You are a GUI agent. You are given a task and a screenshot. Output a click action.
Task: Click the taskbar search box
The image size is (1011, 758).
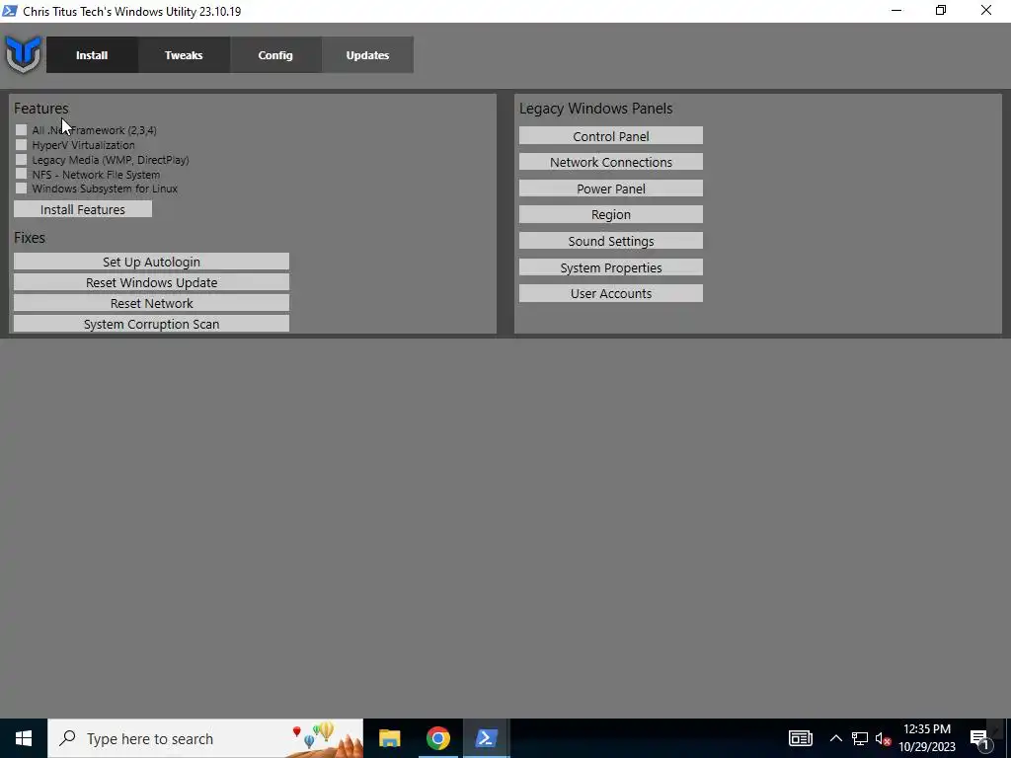(x=205, y=738)
